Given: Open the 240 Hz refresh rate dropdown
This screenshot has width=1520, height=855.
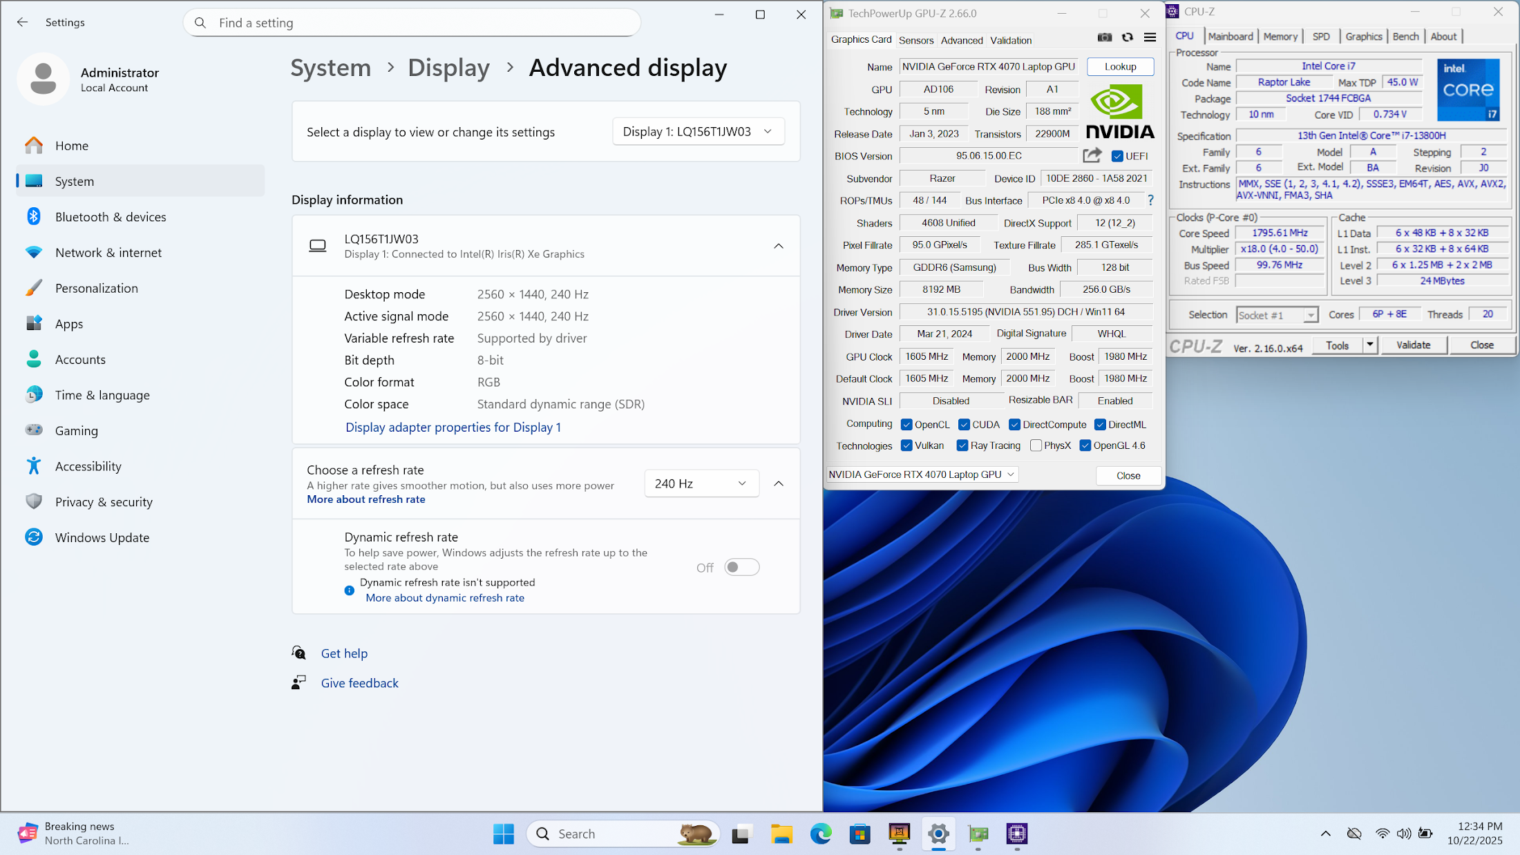Looking at the screenshot, I should click(701, 483).
